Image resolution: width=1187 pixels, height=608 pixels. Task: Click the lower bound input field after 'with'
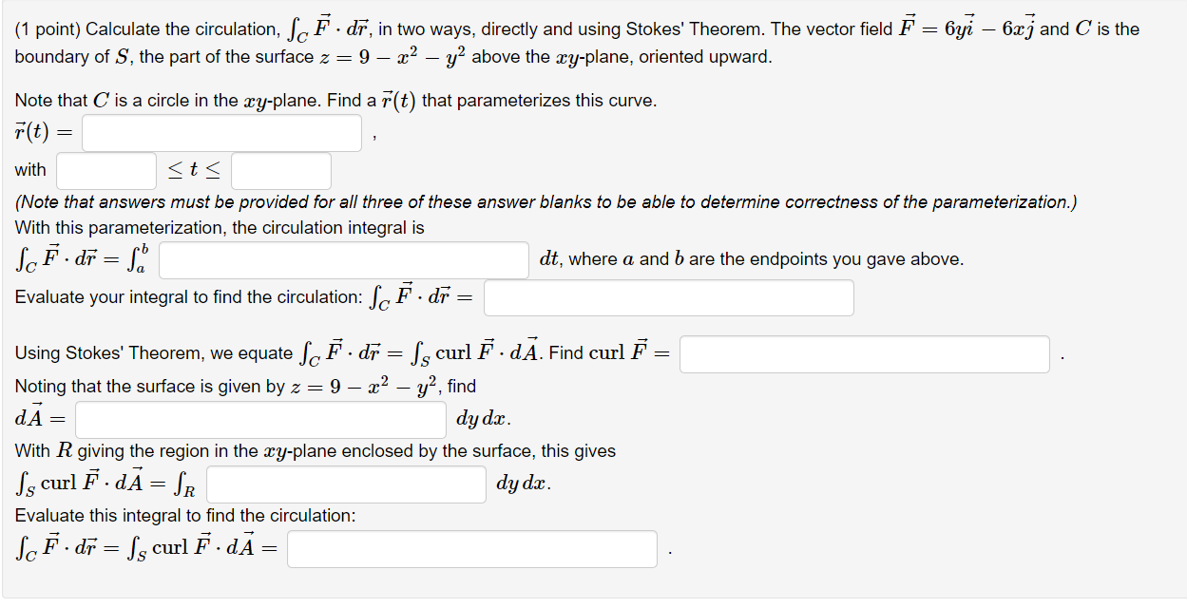(105, 170)
